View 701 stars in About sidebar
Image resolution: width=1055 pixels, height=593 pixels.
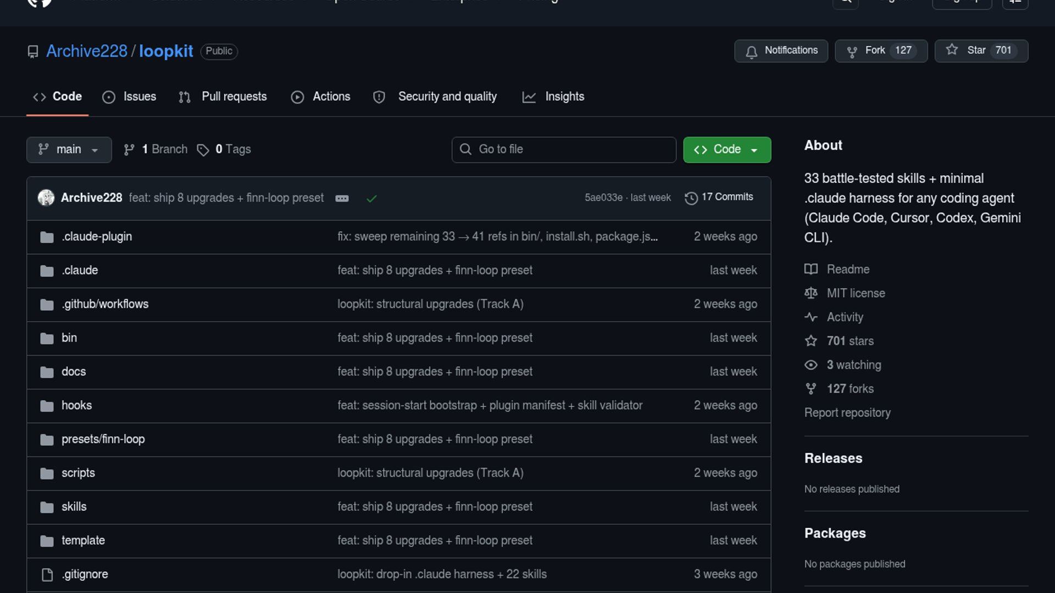[x=850, y=341]
